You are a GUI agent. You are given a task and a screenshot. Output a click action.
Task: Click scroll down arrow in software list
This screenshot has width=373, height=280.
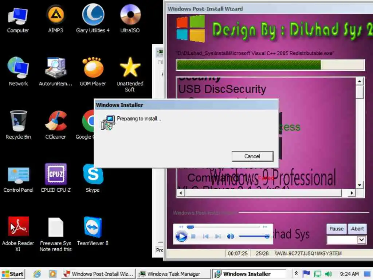[x=360, y=185]
